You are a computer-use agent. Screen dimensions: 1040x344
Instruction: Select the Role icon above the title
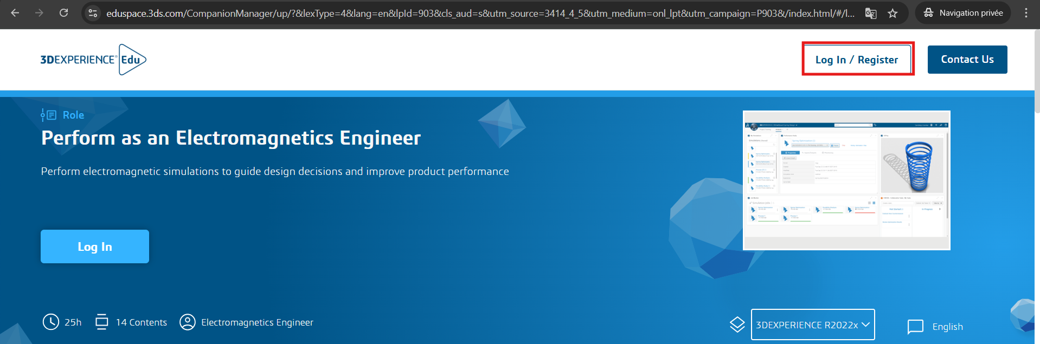click(x=48, y=115)
